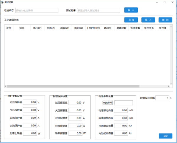Select the 电池额定容量 input box
This screenshot has height=143, width=177.
point(120,126)
